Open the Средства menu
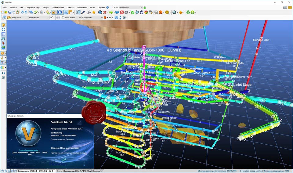 (71, 7)
